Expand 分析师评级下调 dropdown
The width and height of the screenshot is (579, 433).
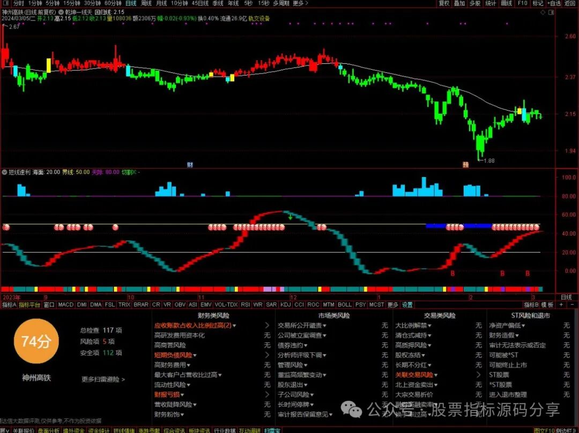pyautogui.click(x=324, y=355)
